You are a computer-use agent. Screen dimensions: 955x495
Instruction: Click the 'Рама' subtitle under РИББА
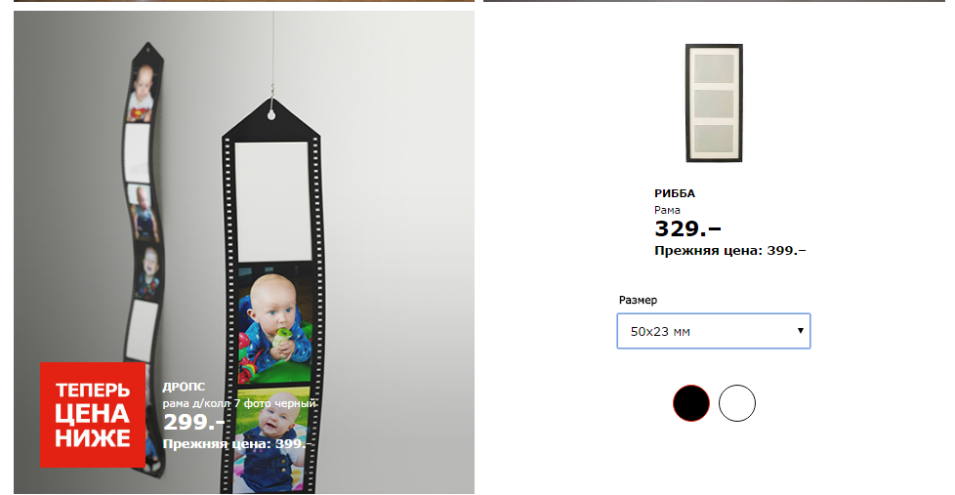(667, 210)
